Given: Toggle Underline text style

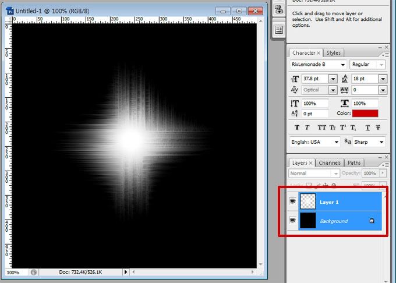Looking at the screenshot, I should point(367,128).
